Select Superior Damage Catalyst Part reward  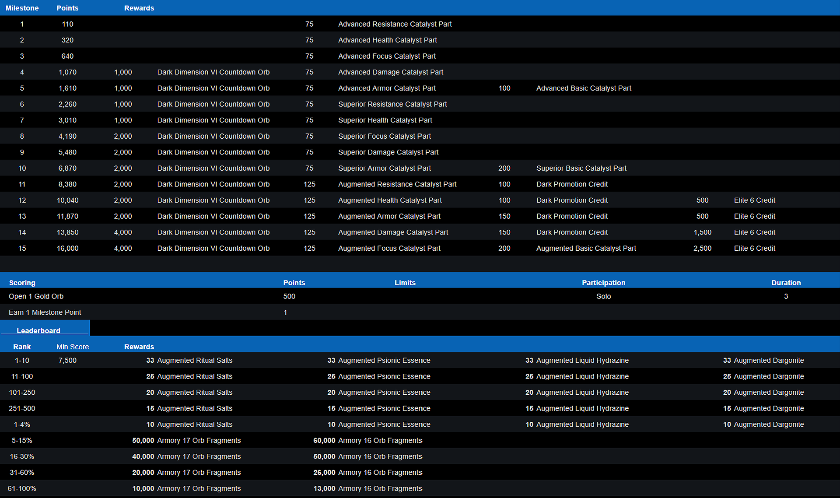[x=388, y=152]
